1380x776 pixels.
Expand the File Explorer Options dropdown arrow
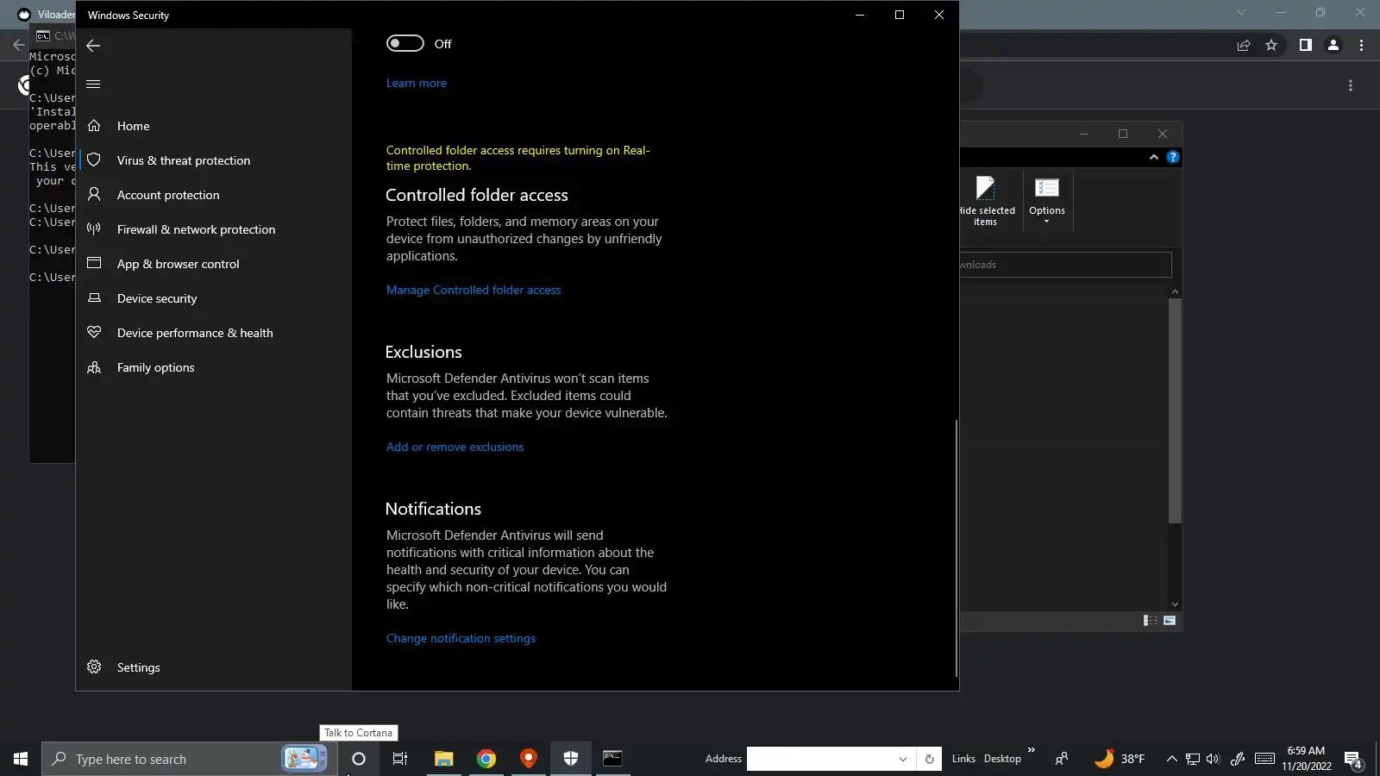[1047, 222]
